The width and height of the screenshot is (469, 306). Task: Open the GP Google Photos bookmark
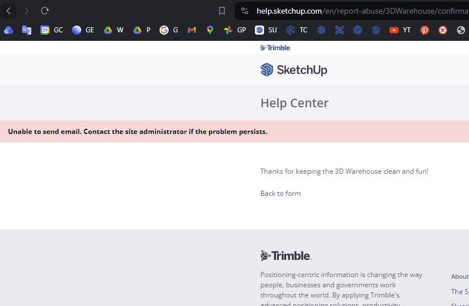[235, 30]
